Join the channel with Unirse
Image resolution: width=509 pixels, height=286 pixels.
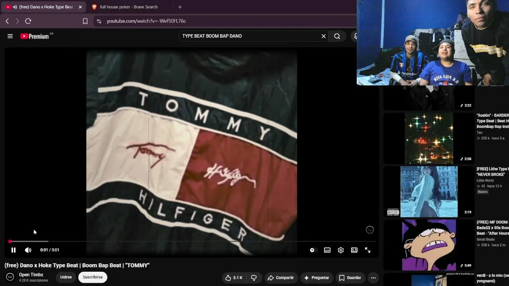pos(66,277)
